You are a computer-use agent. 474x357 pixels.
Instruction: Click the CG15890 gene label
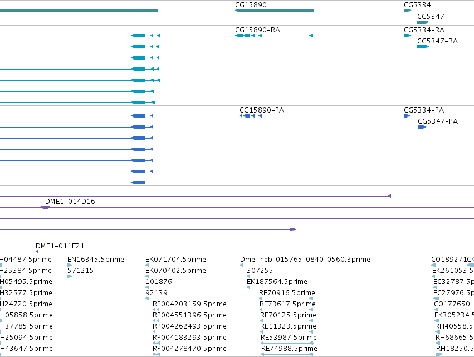click(x=251, y=5)
